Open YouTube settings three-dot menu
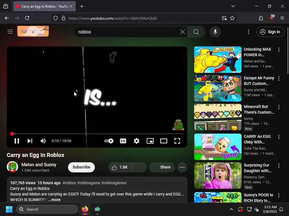 249,32
